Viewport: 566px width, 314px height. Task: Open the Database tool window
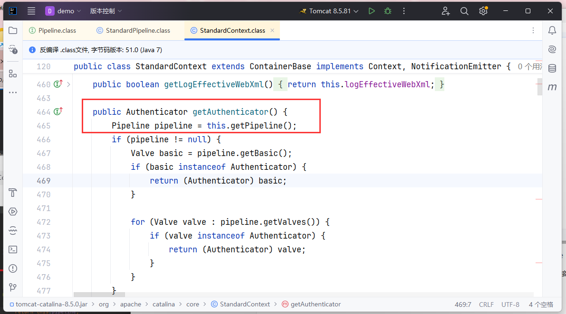tap(552, 68)
